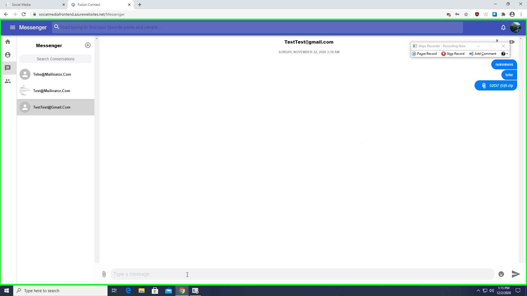Focus the Search Conversations field
This screenshot has height=296, width=527.
coord(55,59)
